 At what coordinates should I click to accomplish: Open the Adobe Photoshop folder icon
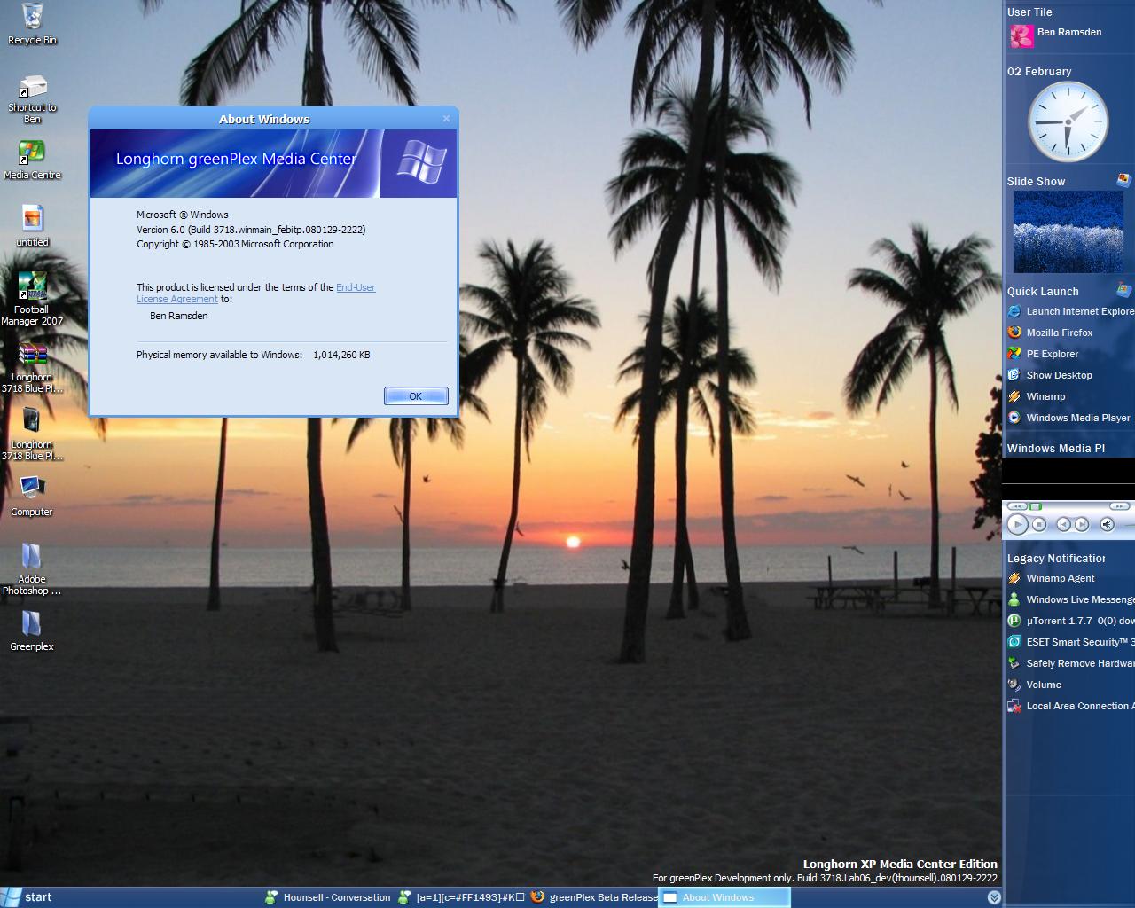pos(32,568)
